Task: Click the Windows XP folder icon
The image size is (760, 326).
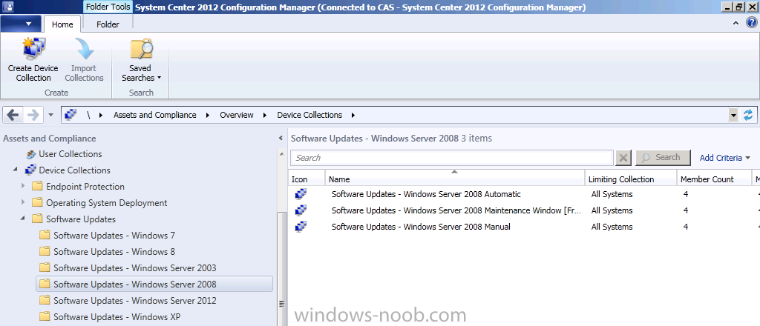Action: pos(45,317)
